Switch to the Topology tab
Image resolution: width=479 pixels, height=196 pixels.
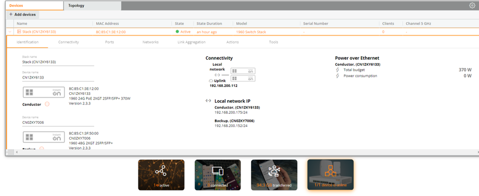tap(93, 5)
